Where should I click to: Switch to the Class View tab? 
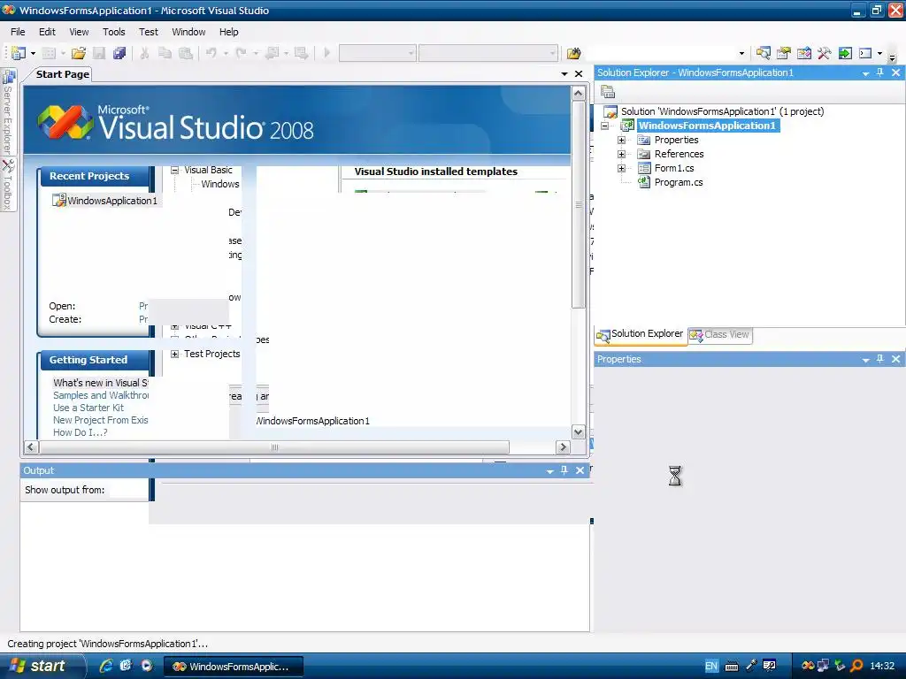(x=720, y=335)
